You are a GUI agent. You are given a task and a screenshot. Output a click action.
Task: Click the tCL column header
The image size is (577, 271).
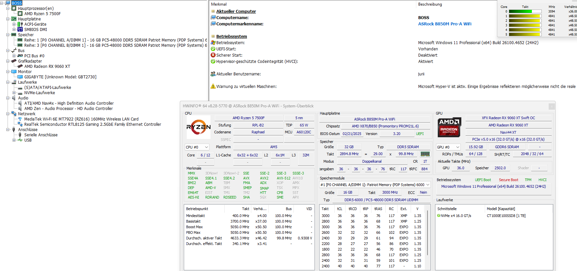(x=340, y=209)
